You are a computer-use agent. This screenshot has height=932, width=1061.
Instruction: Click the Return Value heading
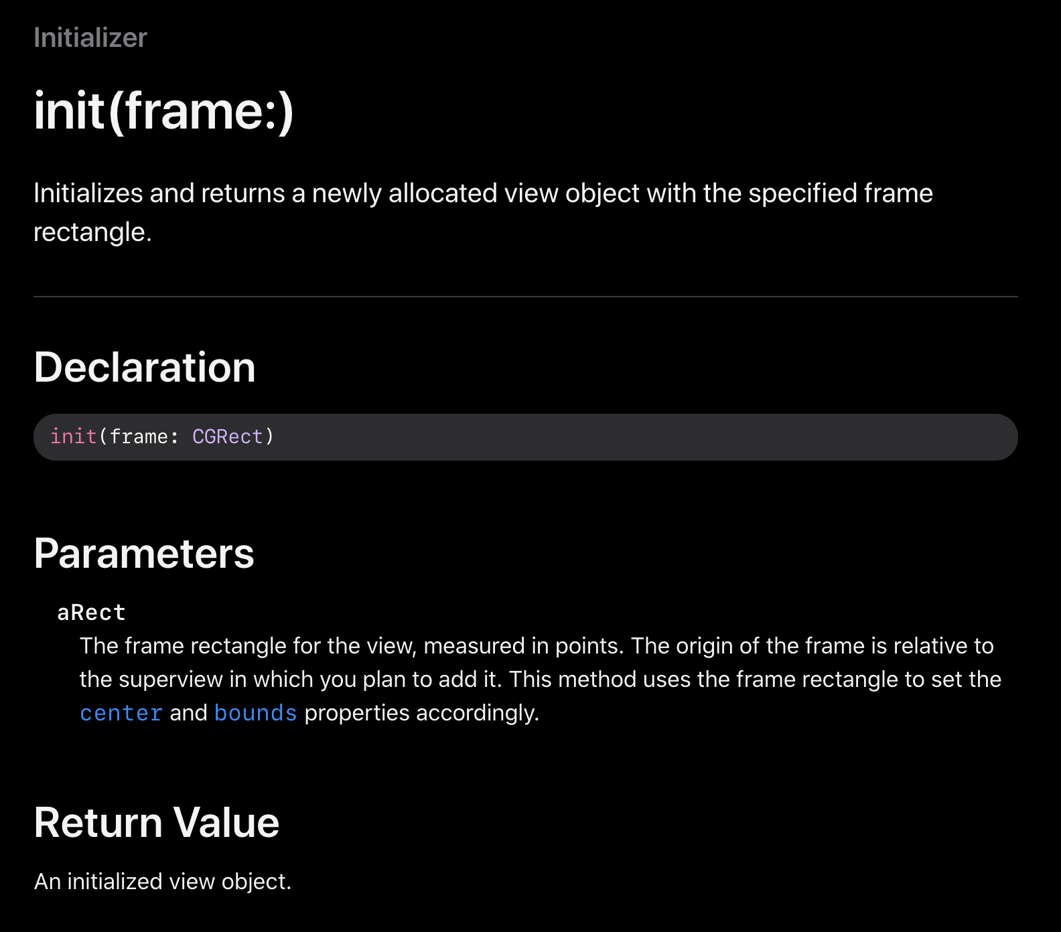(157, 822)
